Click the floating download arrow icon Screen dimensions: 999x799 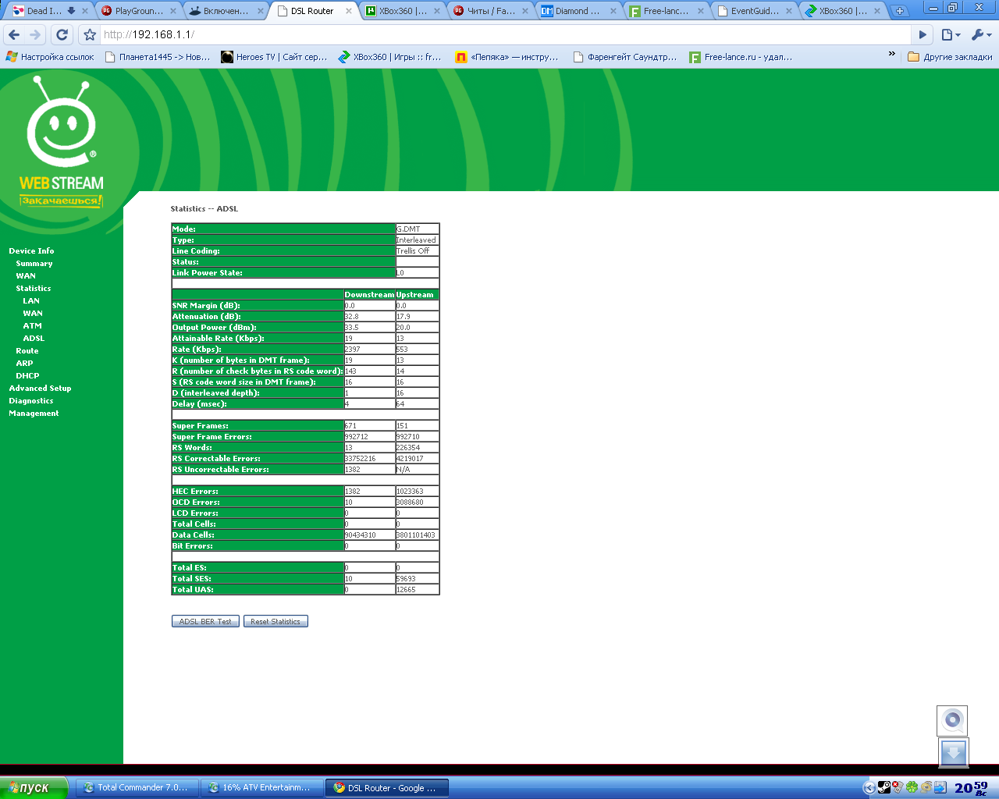(953, 753)
